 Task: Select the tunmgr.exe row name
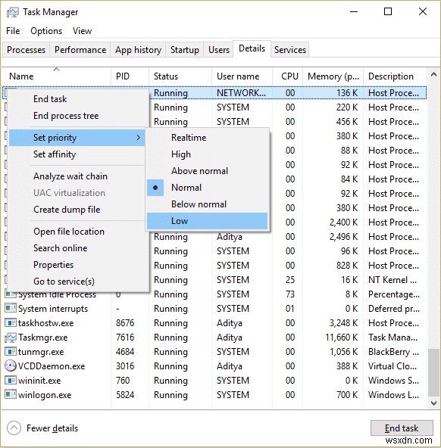[41, 352]
